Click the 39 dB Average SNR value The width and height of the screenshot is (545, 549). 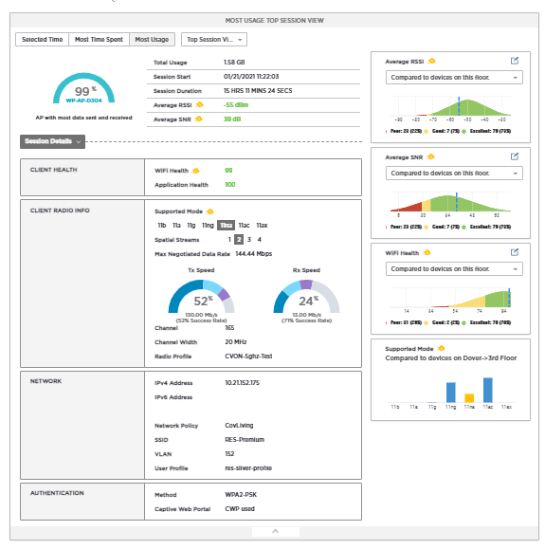(x=232, y=119)
